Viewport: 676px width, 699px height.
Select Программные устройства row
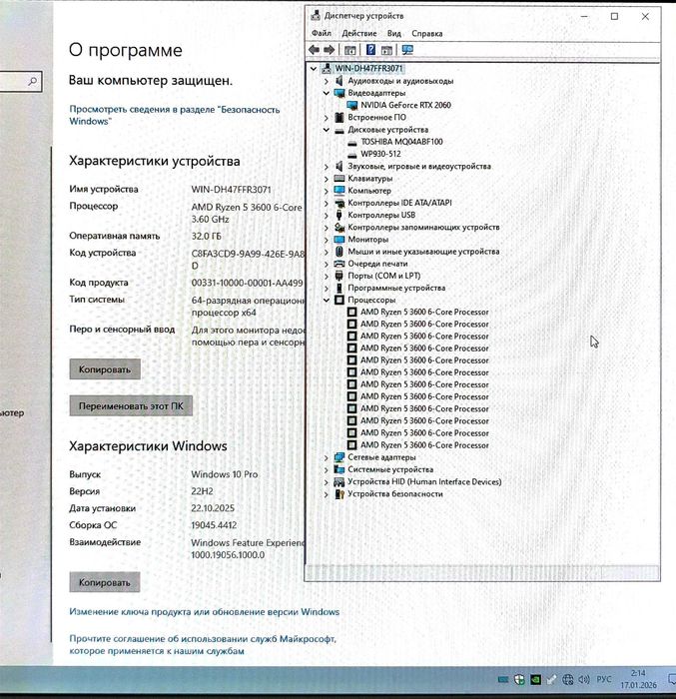tap(396, 288)
